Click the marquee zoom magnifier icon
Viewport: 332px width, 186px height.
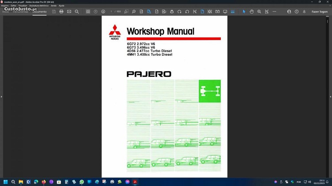point(259,11)
